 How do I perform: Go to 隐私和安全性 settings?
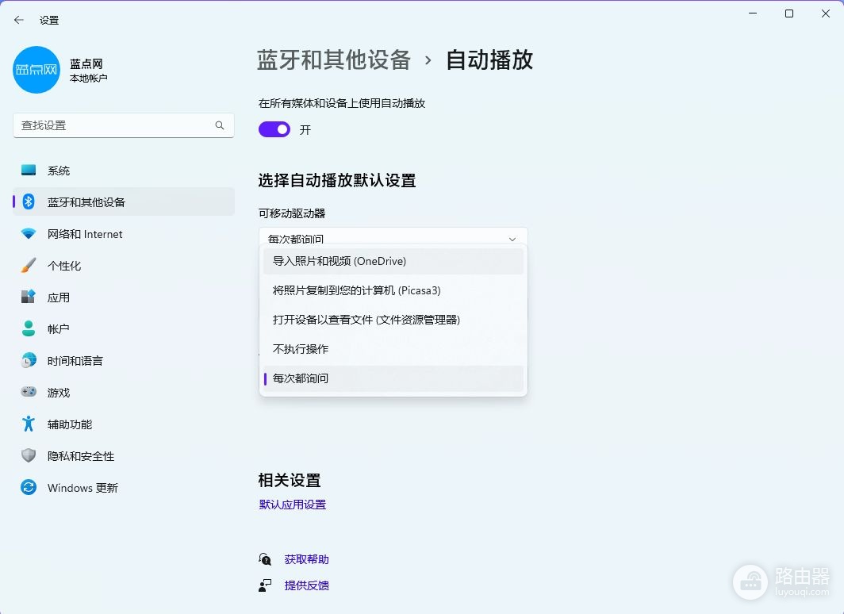pos(124,456)
